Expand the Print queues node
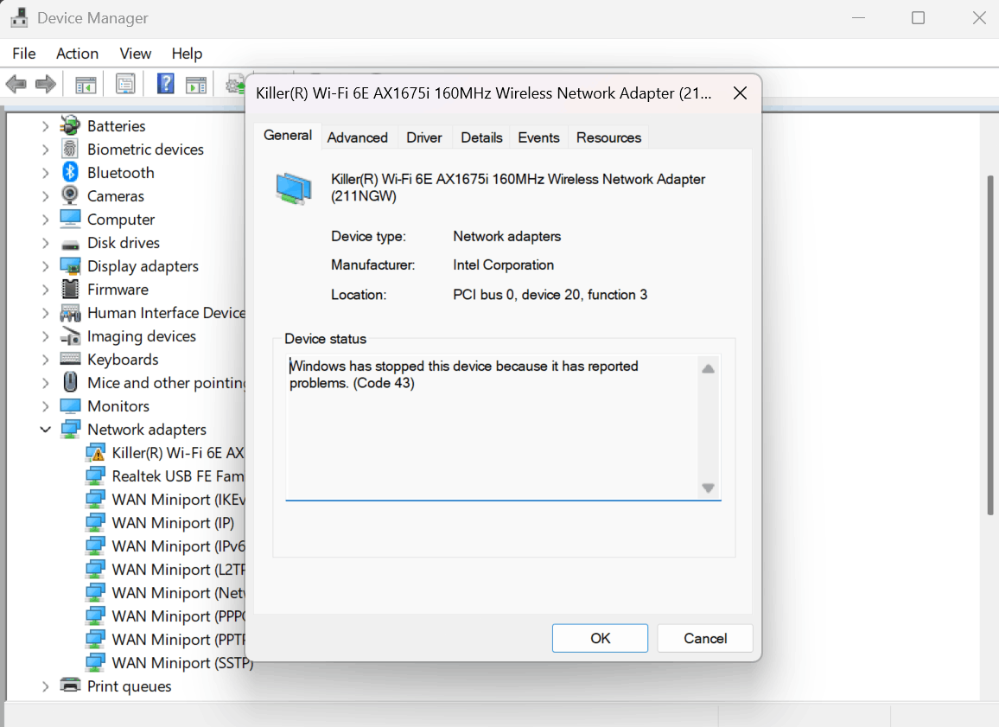This screenshot has width=999, height=727. click(x=45, y=687)
